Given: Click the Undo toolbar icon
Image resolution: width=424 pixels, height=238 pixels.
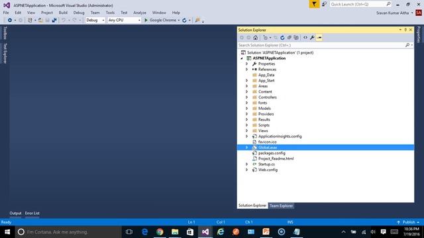Looking at the screenshot, I should [x=64, y=20].
